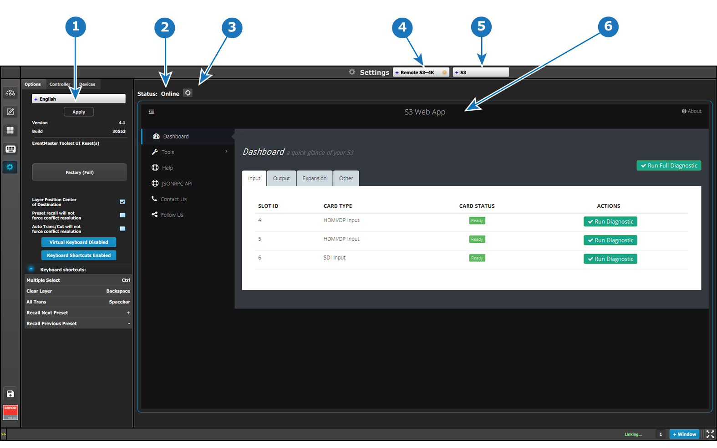The width and height of the screenshot is (717, 448).
Task: Open the Controller keyboard icon in the sidebar
Action: pos(10,149)
